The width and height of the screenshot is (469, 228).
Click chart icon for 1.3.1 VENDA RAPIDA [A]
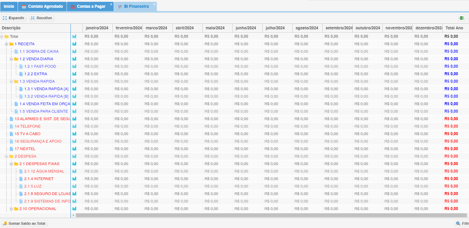click(x=74, y=89)
